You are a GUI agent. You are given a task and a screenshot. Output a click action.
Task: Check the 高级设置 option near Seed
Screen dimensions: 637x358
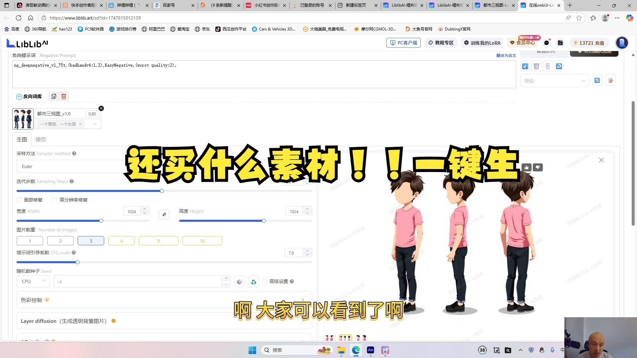(x=264, y=281)
